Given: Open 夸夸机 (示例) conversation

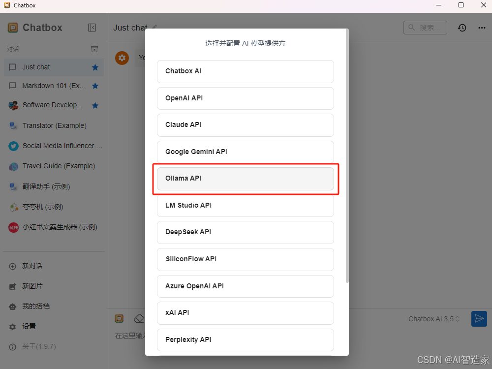Looking at the screenshot, I should tap(54, 207).
